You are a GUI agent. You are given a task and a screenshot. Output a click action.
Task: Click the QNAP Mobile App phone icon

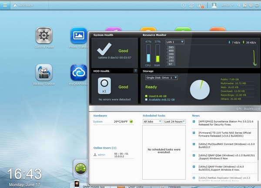[77, 184]
